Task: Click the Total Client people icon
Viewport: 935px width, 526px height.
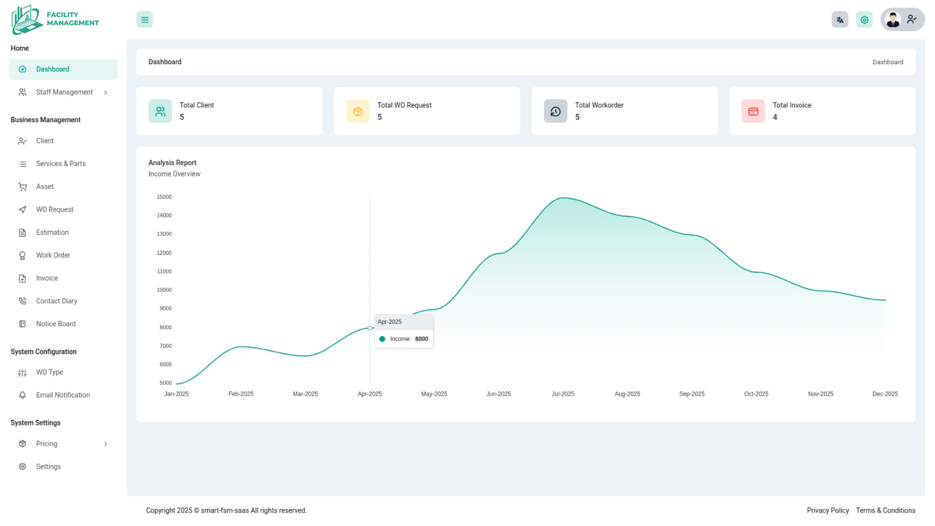Action: tap(160, 111)
